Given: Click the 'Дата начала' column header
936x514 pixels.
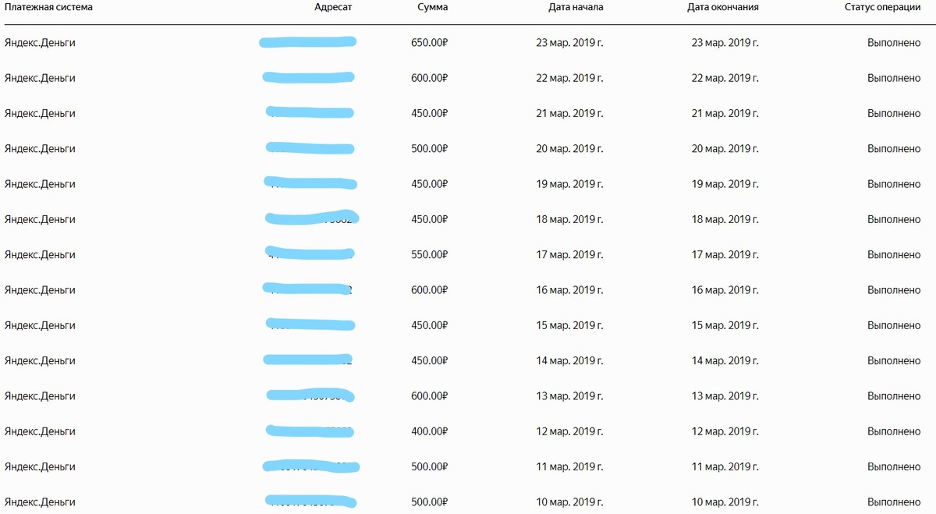Looking at the screenshot, I should (x=576, y=7).
